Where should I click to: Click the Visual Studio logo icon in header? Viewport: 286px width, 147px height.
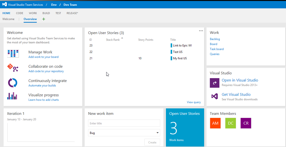[x=4, y=4]
